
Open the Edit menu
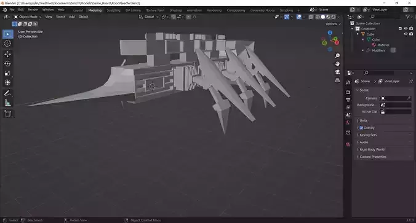coord(21,10)
